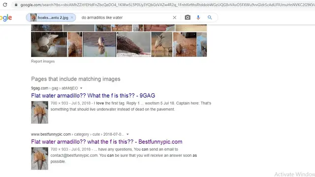The height and width of the screenshot is (177, 315).
Task: Remove the hoaks...antu 2.jpg image chip
Action: click(72, 18)
